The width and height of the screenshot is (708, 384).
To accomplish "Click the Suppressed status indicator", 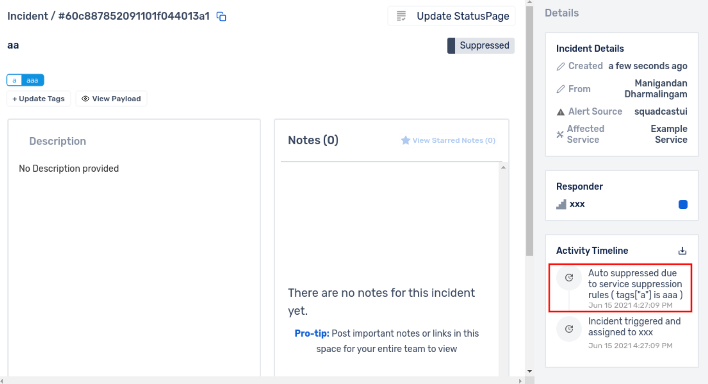I will [481, 45].
